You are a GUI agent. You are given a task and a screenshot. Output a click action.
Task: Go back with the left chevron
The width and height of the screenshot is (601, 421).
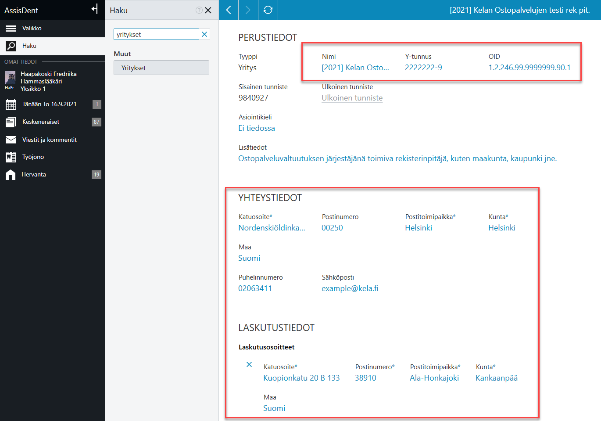point(229,10)
